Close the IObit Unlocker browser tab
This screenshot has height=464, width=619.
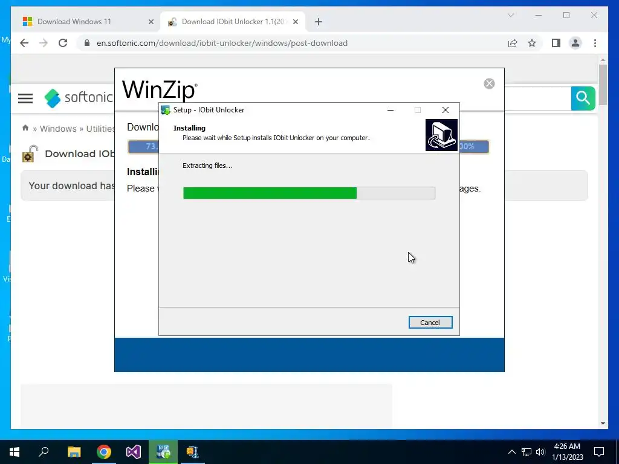pos(295,22)
